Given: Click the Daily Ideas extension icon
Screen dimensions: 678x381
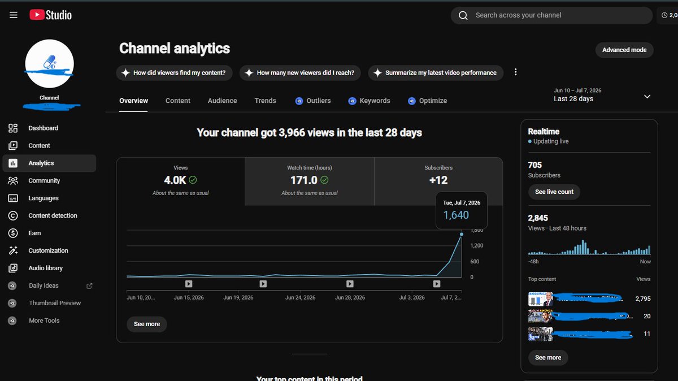Looking at the screenshot, I should coord(12,286).
